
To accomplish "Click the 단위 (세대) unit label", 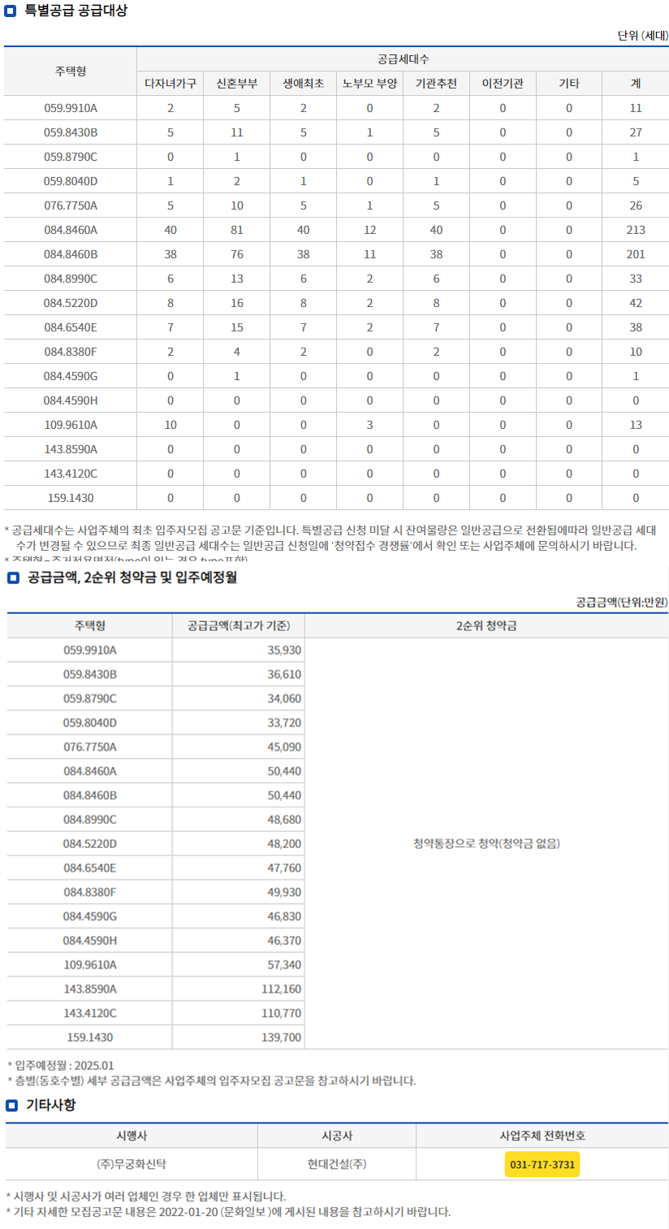I will 643,35.
